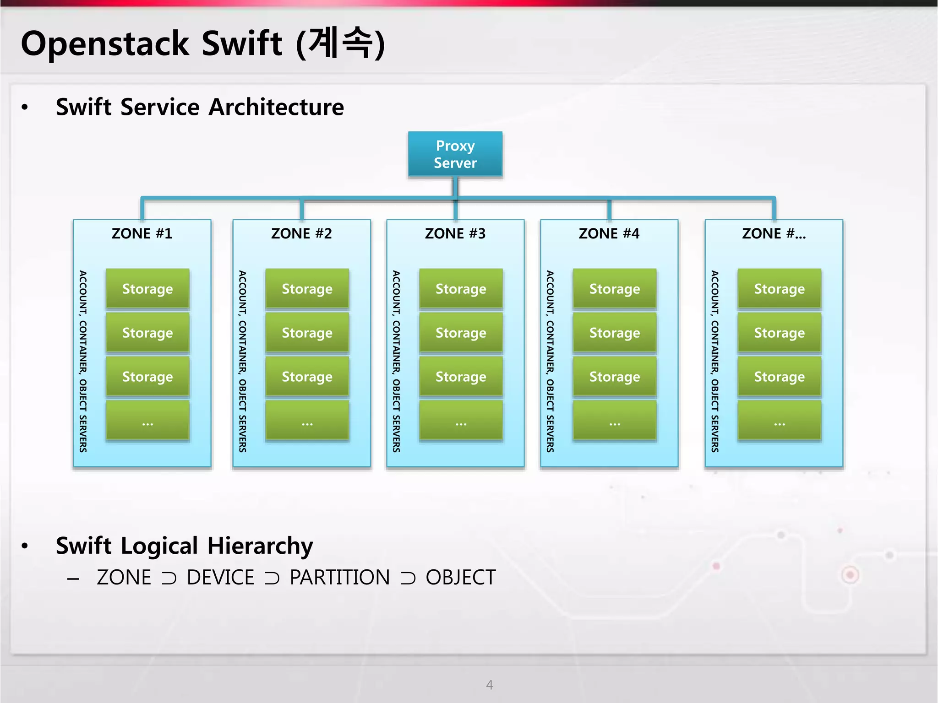Select the last ZONE #... heading
The height and width of the screenshot is (703, 938).
(774, 233)
